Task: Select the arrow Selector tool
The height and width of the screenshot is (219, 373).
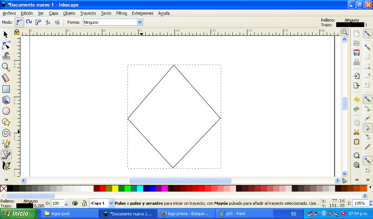Action: 6,35
